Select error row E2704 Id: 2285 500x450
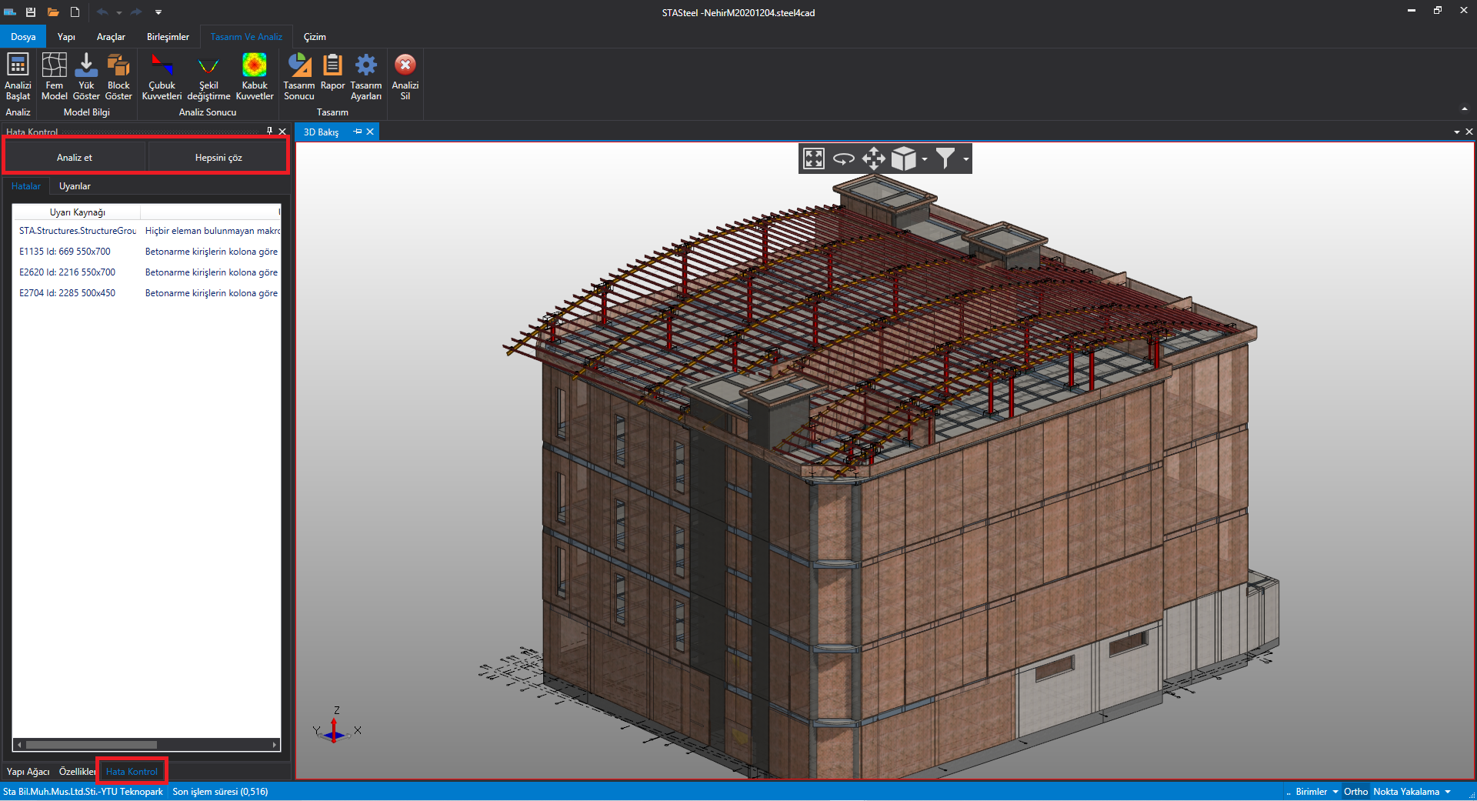 pyautogui.click(x=146, y=293)
